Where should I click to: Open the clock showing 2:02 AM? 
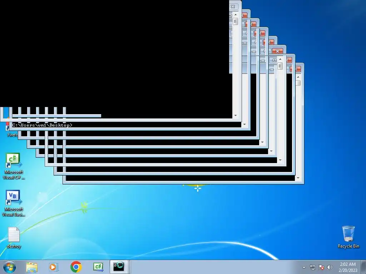(x=348, y=267)
